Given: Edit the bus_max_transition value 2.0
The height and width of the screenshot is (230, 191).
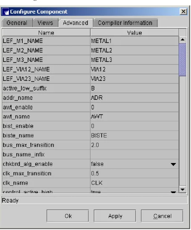Looking at the screenshot, I should [x=134, y=145].
